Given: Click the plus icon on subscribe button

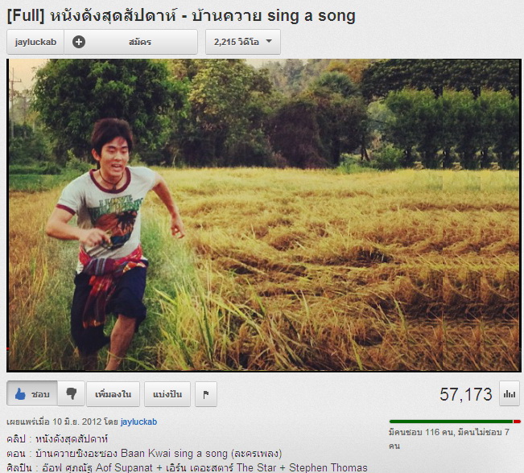Looking at the screenshot, I should [x=79, y=42].
